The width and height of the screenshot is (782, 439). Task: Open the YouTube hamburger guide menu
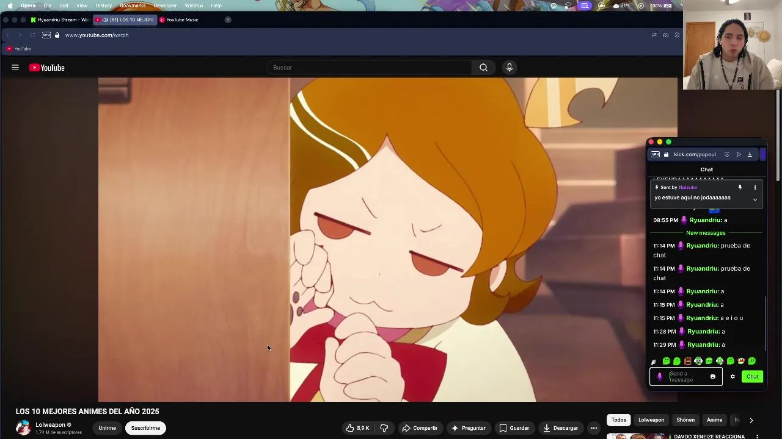(x=15, y=68)
